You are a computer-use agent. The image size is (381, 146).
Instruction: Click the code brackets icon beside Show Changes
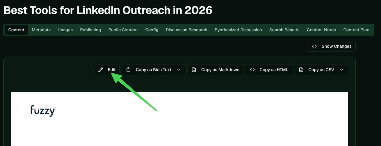pyautogui.click(x=314, y=46)
